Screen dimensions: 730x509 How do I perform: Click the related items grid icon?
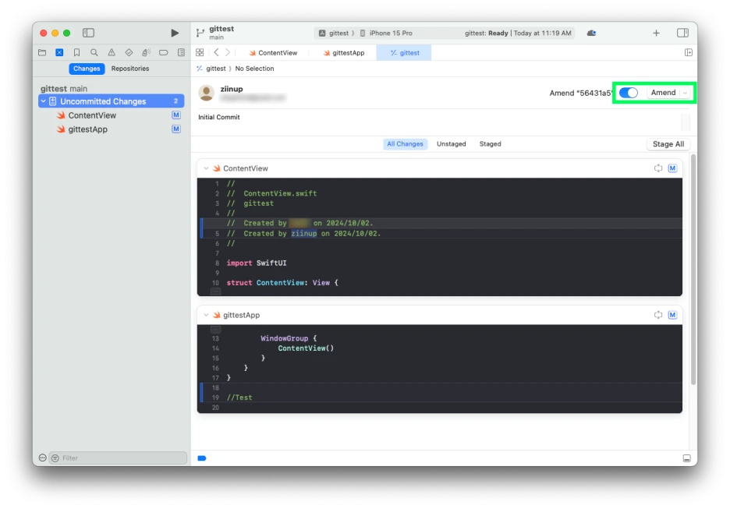click(200, 52)
